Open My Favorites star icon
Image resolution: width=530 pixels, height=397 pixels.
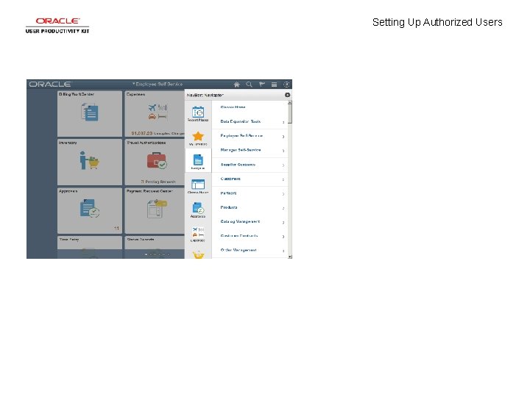point(198,138)
